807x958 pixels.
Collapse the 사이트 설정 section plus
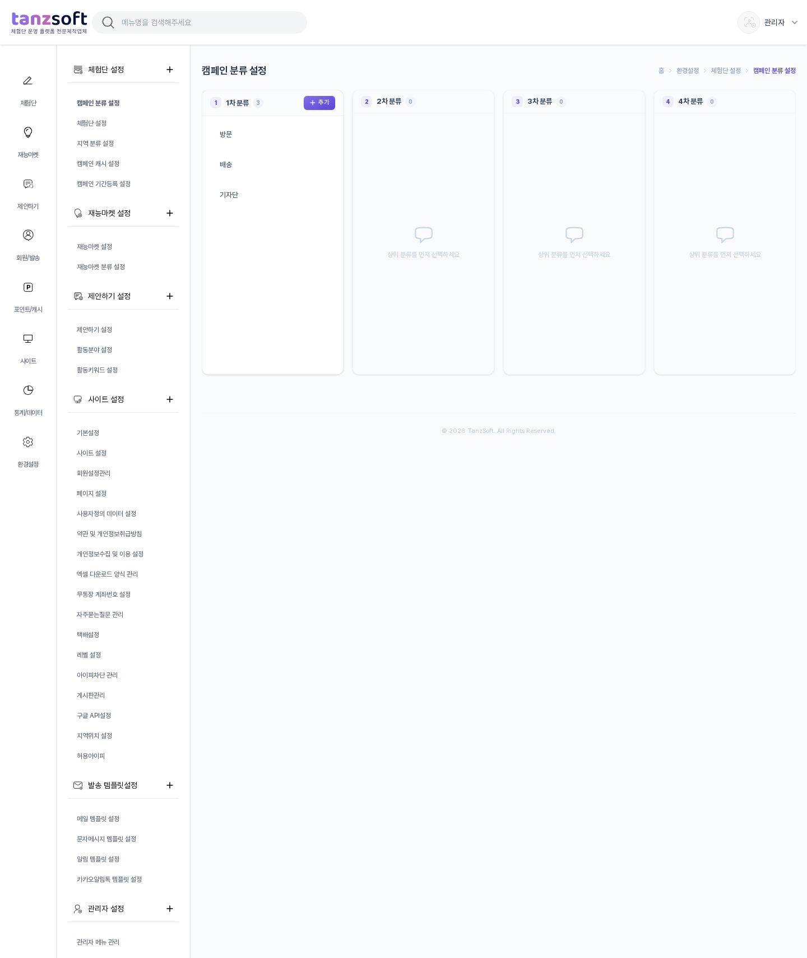(x=170, y=399)
